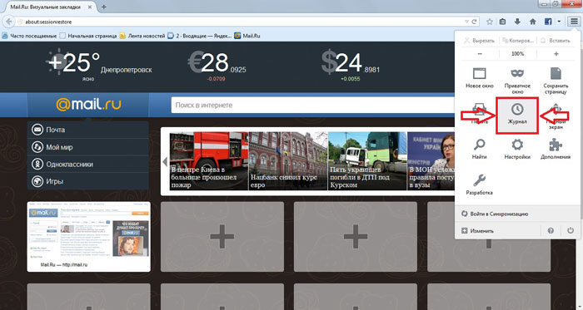The image size is (583, 310).
Task: Open news Пять украинцев погибли в ДТП
Action: [367, 161]
